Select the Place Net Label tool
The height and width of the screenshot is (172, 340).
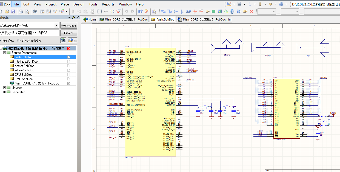click(x=188, y=11)
